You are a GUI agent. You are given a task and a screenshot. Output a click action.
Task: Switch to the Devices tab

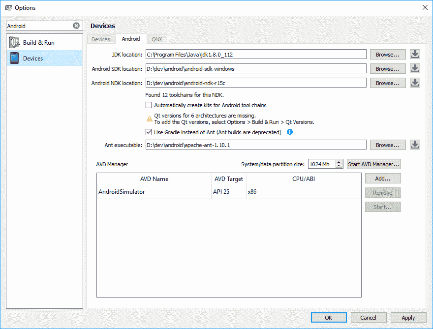coord(101,39)
